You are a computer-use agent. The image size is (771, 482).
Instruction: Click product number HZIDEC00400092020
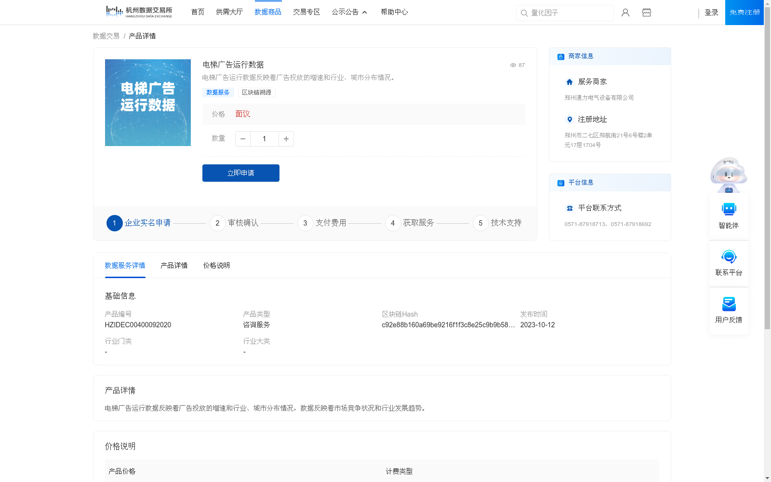click(x=138, y=325)
